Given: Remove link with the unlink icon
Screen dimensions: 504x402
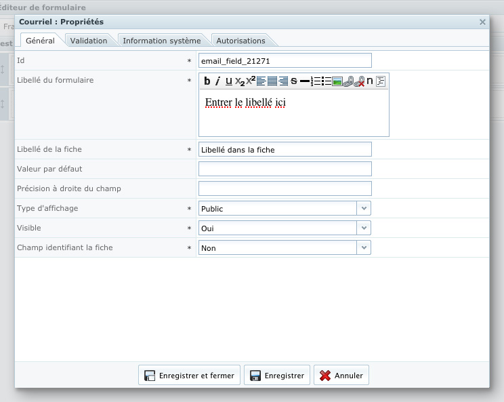Looking at the screenshot, I should click(359, 81).
